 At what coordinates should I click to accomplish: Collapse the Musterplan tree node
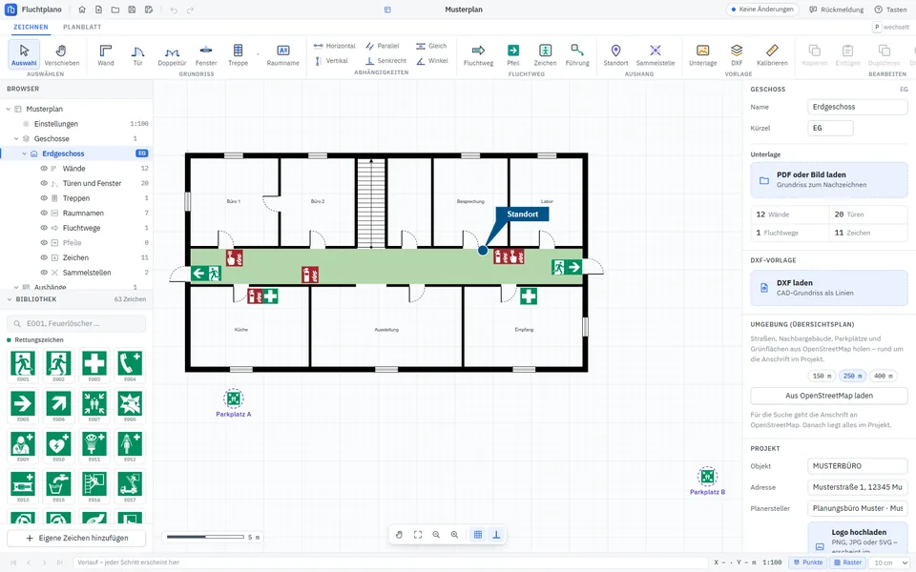coord(9,109)
